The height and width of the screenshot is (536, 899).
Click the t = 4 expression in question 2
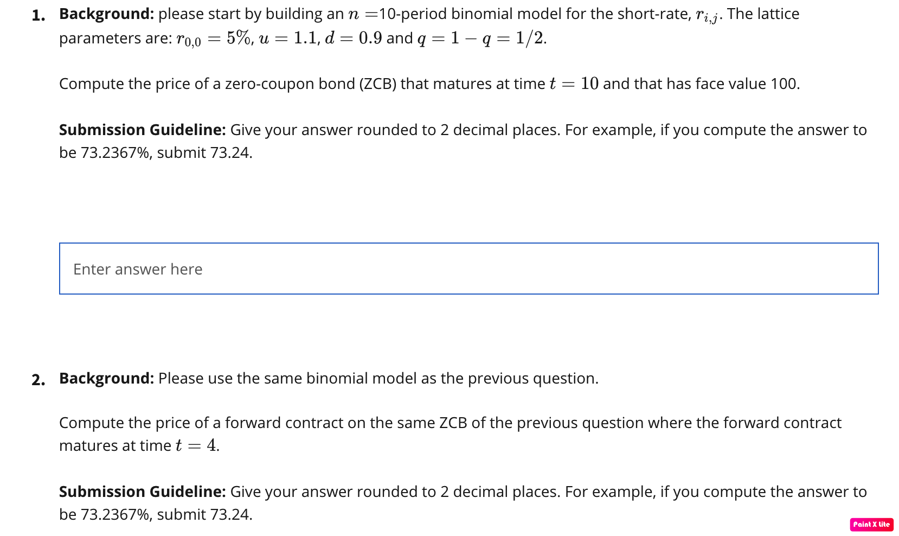point(197,445)
